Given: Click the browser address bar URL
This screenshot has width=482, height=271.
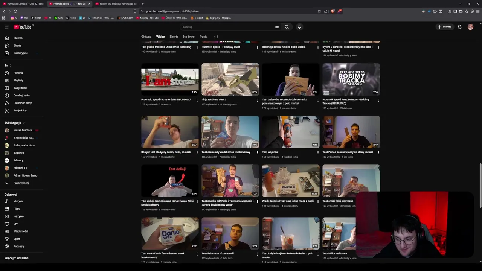Looking at the screenshot, I should pyautogui.click(x=172, y=11).
